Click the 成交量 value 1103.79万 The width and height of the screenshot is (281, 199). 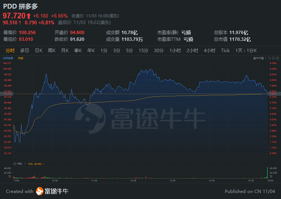click(132, 39)
